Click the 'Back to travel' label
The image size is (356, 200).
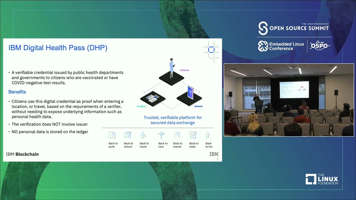pyautogui.click(x=144, y=145)
